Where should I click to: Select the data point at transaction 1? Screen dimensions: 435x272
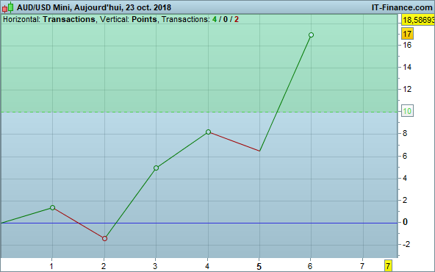(x=52, y=207)
